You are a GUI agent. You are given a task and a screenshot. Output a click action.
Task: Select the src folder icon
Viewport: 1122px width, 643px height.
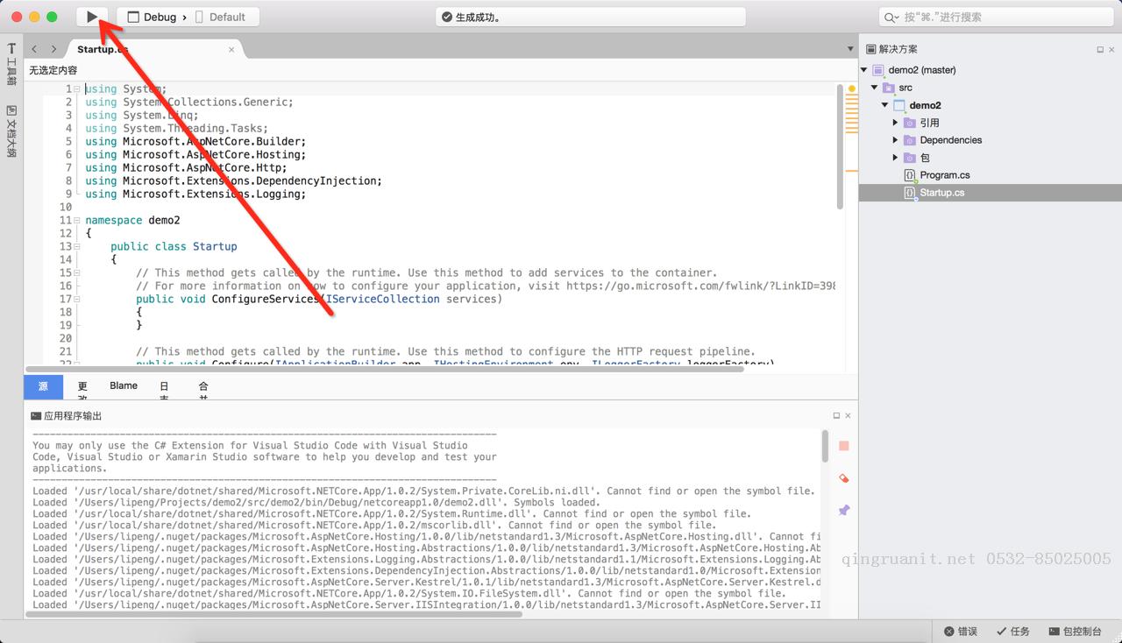click(889, 88)
